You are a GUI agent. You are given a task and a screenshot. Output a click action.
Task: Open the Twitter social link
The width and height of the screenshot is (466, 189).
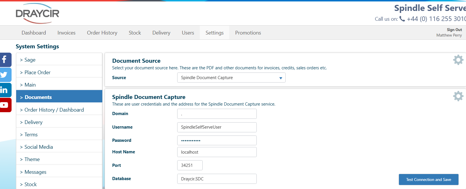pyautogui.click(x=5, y=75)
